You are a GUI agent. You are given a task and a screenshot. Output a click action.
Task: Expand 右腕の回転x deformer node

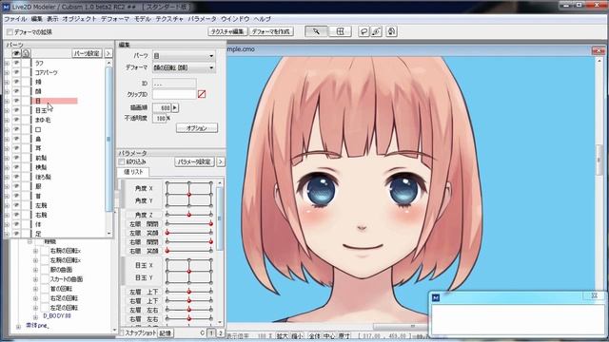(36, 251)
